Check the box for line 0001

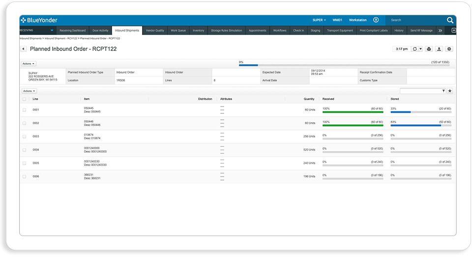[25, 110]
